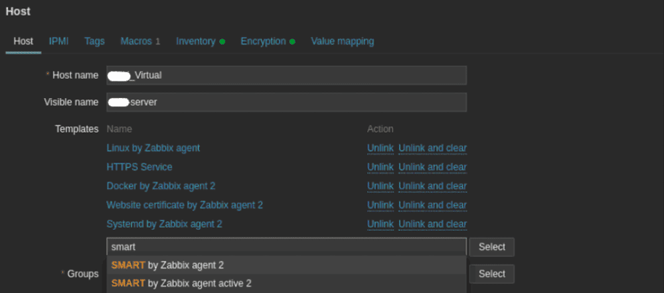The width and height of the screenshot is (664, 293).
Task: Click the template search field containing smart
Action: pyautogui.click(x=286, y=247)
